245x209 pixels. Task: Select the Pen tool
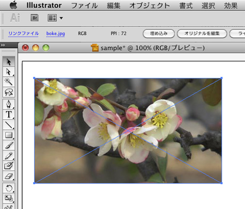9,104
